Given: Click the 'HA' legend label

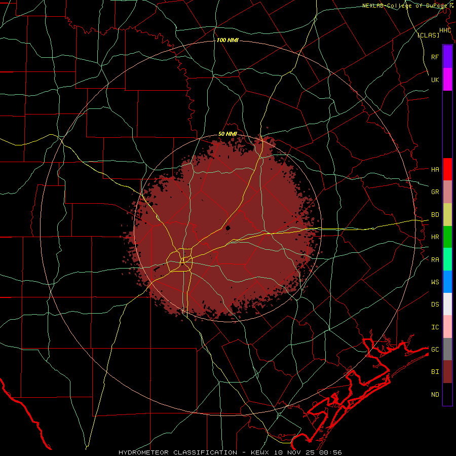Looking at the screenshot, I should 435,169.
